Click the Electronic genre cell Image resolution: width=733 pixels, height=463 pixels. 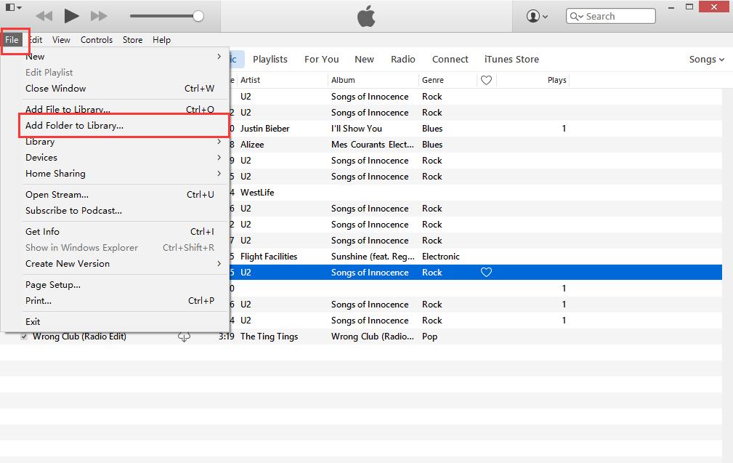[441, 257]
